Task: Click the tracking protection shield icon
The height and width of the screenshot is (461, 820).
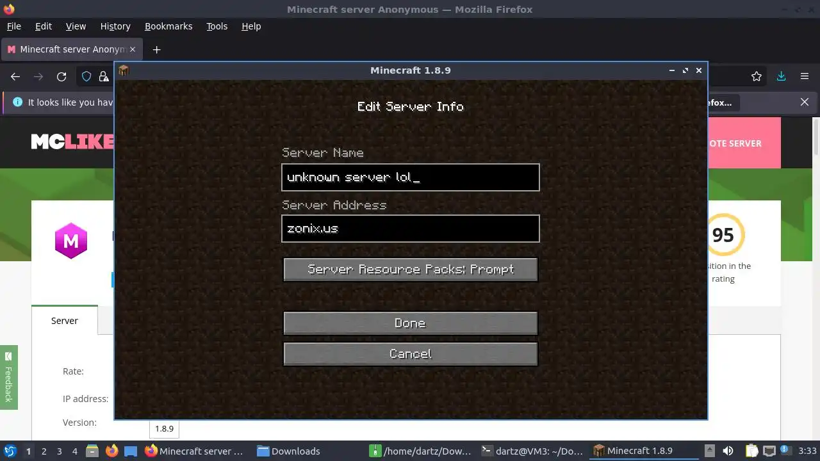Action: pyautogui.click(x=86, y=77)
